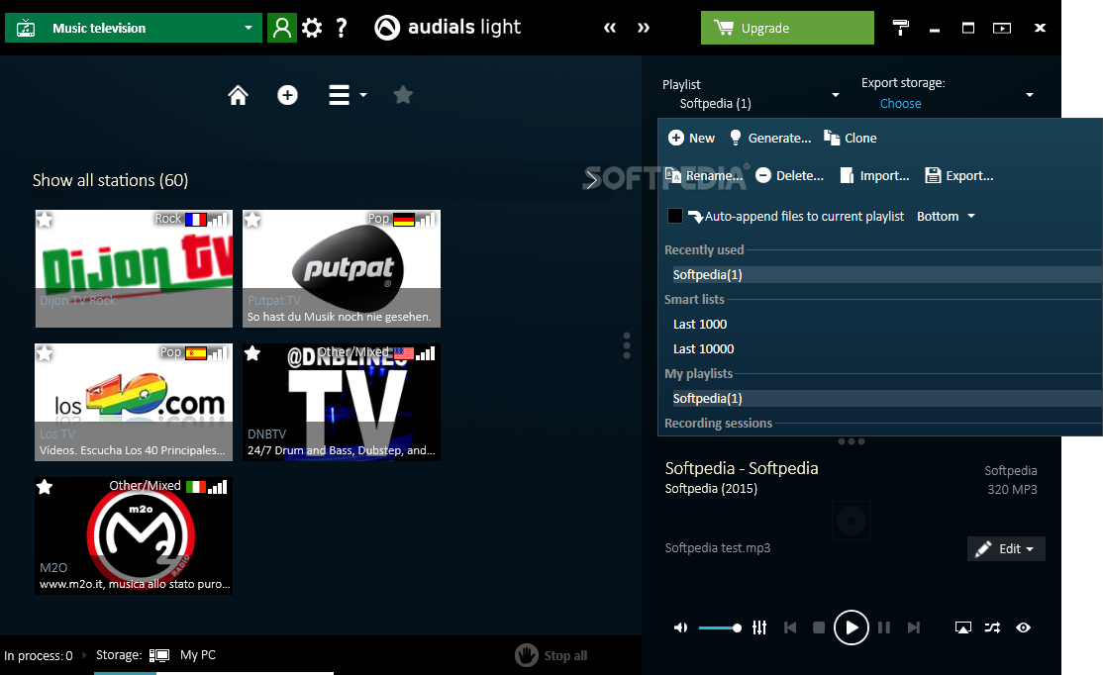Image resolution: width=1103 pixels, height=675 pixels.
Task: Create New playlist
Action: tap(691, 138)
